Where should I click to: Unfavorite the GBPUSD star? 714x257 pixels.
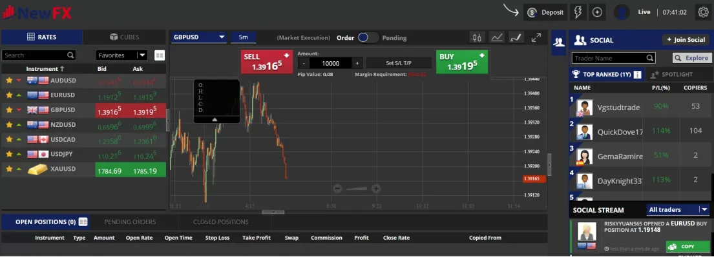pos(8,110)
